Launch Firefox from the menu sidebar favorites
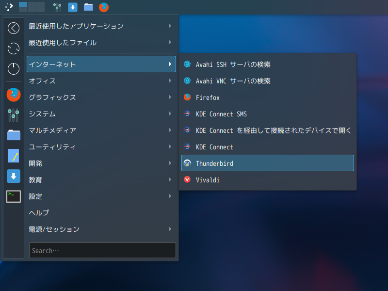The image size is (388, 291). (x=14, y=95)
